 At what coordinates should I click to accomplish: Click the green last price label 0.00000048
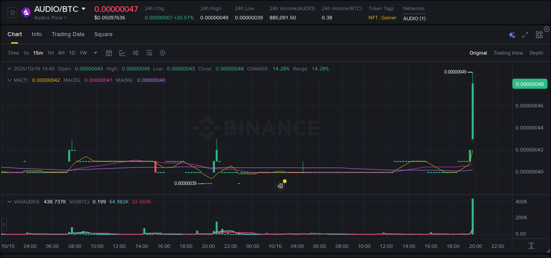coord(529,84)
